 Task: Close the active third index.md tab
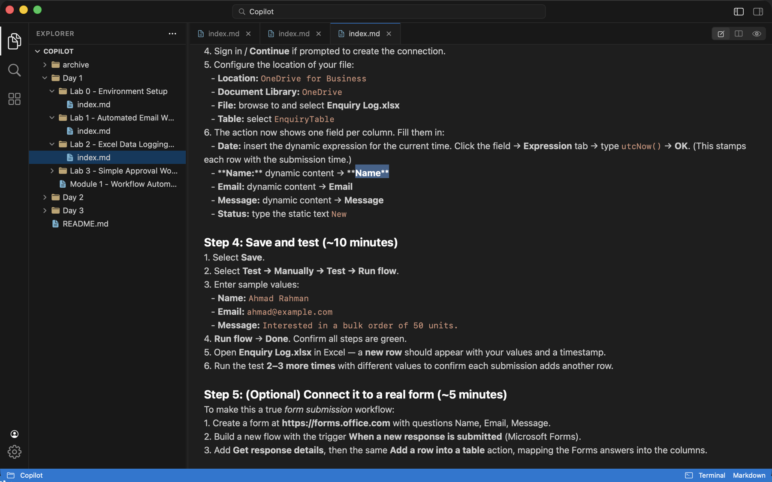click(389, 33)
